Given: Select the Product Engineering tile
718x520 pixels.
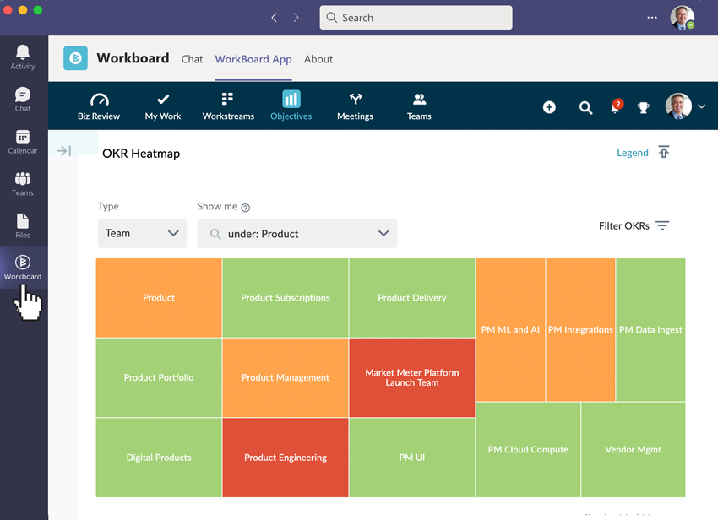Looking at the screenshot, I should (286, 458).
